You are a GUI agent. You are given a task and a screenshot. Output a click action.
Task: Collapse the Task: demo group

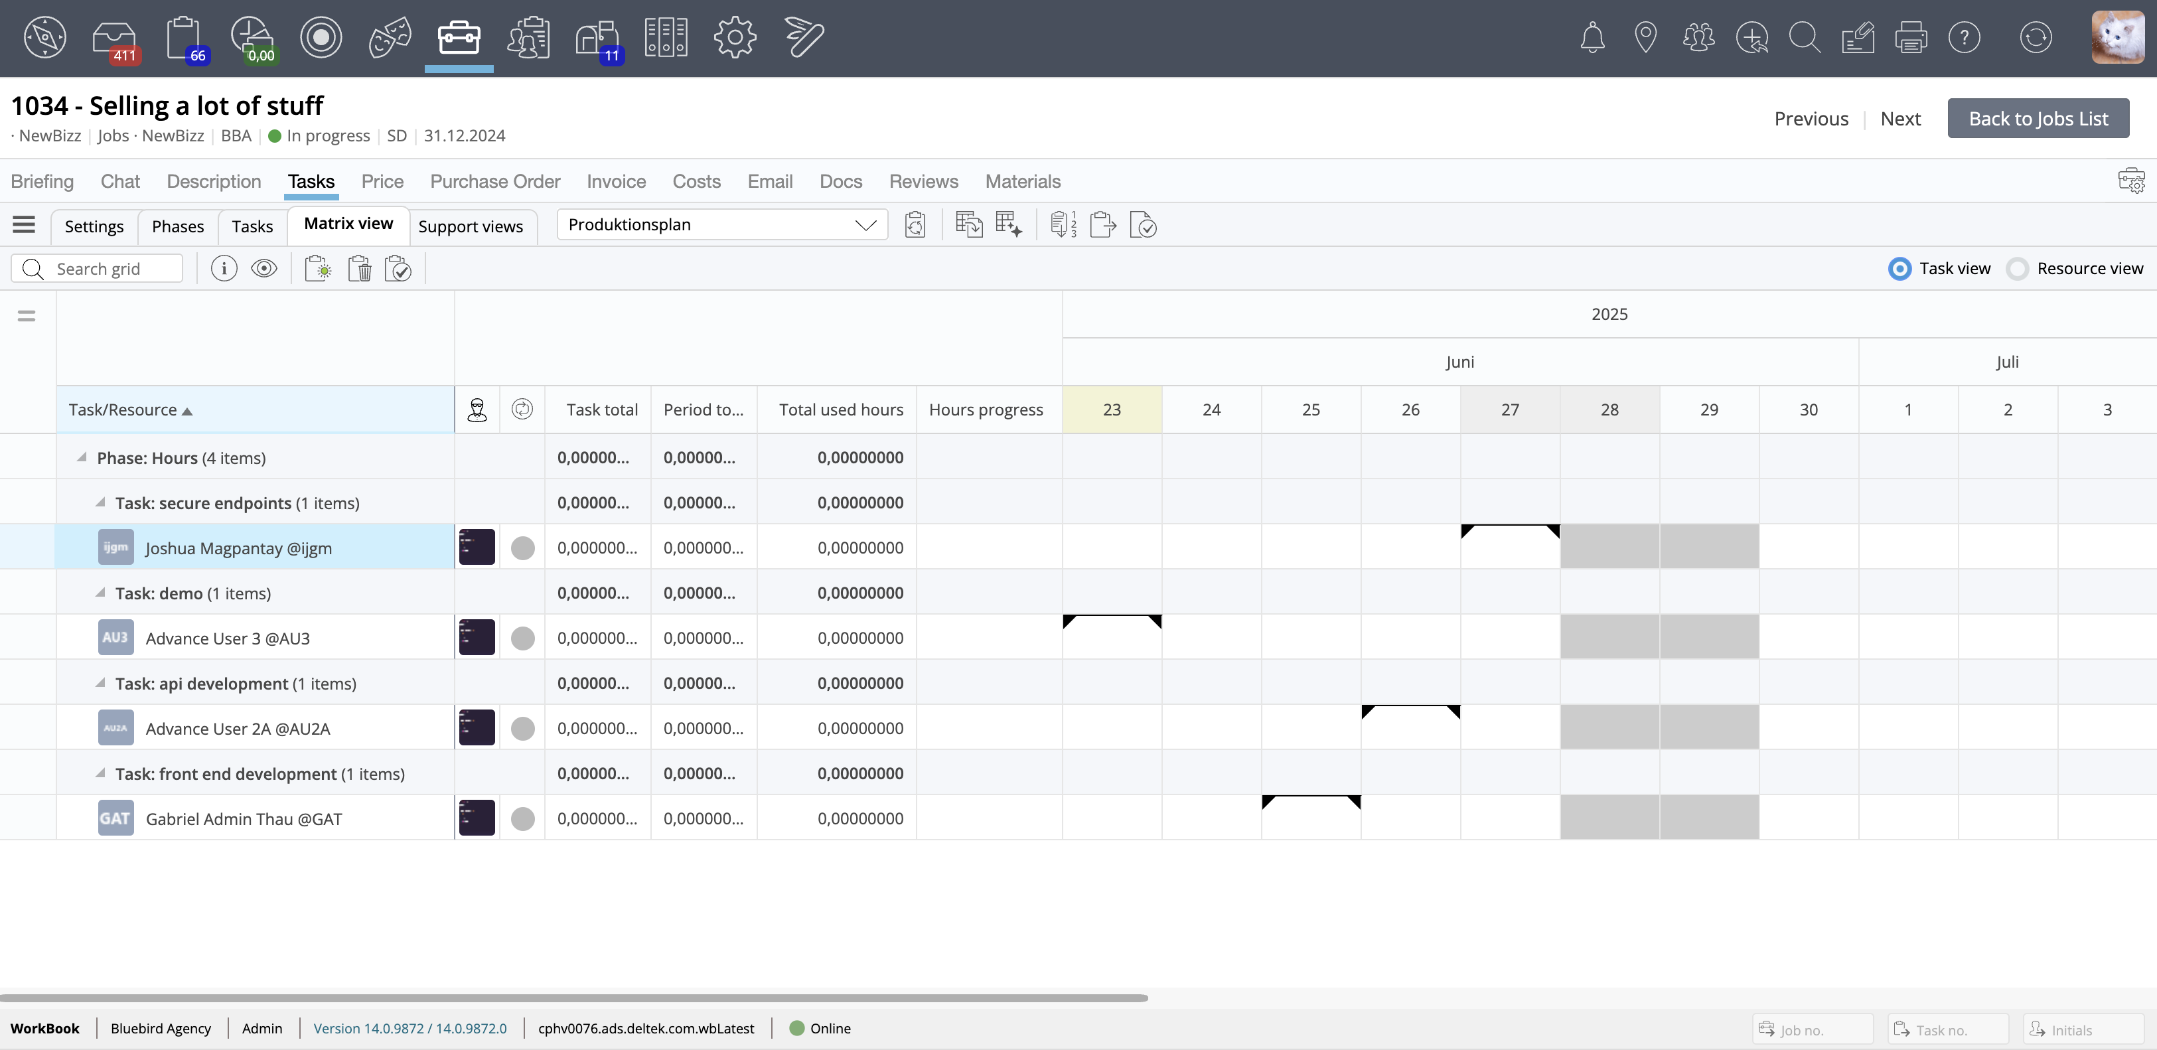(x=100, y=593)
